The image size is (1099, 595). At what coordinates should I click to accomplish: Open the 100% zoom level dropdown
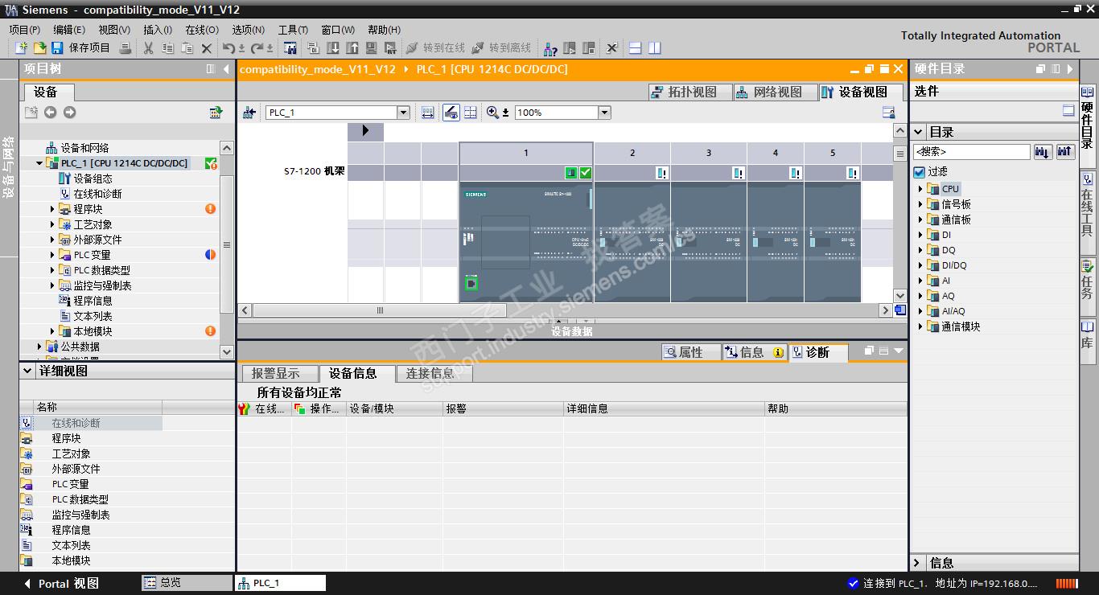pyautogui.click(x=605, y=113)
